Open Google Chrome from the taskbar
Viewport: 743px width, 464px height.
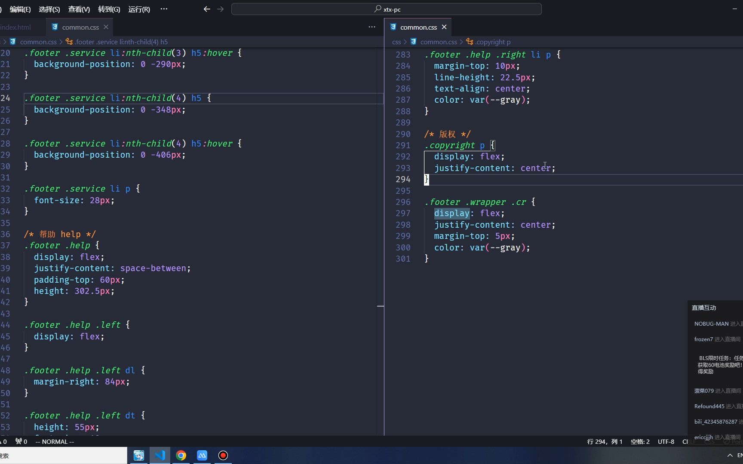pos(181,455)
